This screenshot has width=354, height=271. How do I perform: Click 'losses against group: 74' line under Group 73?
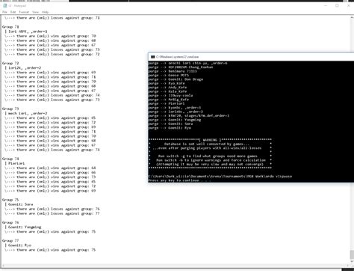pos(52,150)
